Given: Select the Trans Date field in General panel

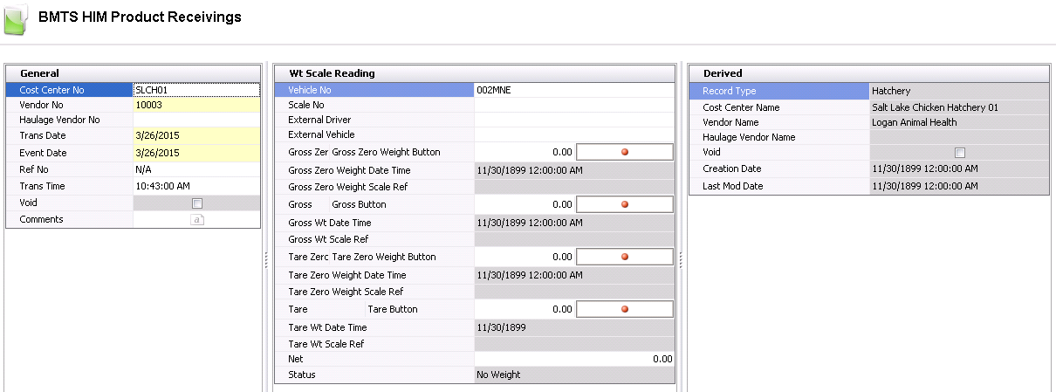Looking at the screenshot, I should coord(196,135).
